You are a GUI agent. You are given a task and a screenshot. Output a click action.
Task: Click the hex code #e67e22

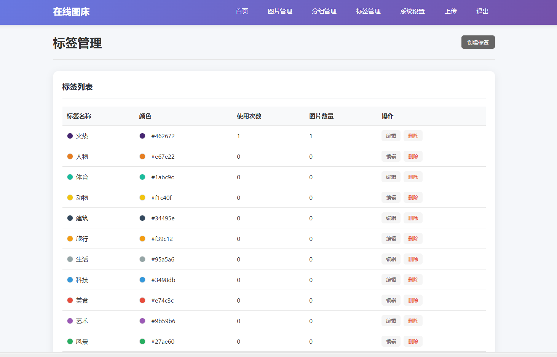tap(163, 156)
